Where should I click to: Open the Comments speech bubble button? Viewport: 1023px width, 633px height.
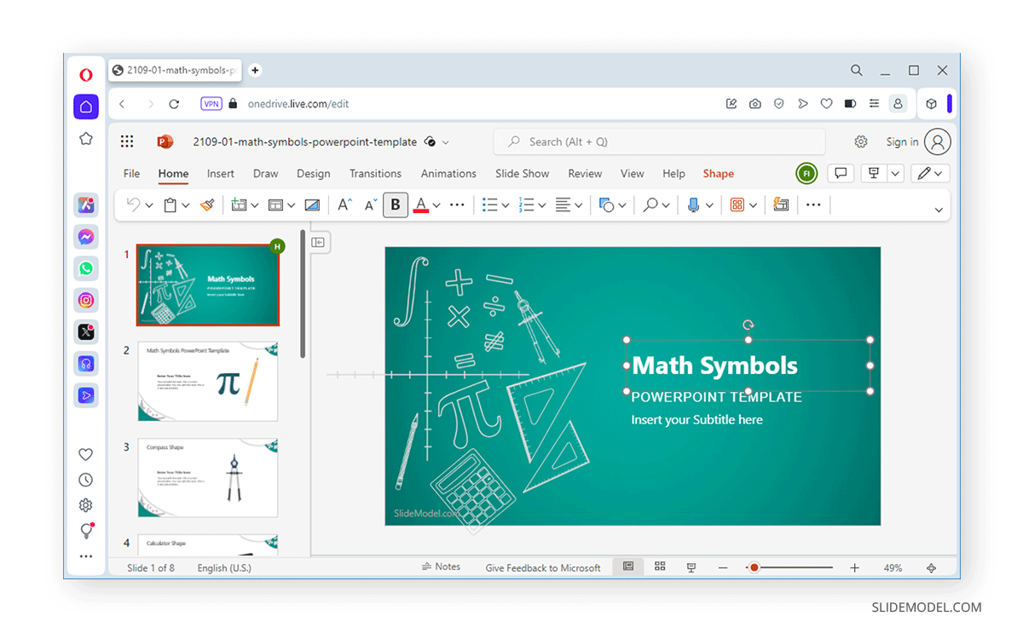[841, 174]
